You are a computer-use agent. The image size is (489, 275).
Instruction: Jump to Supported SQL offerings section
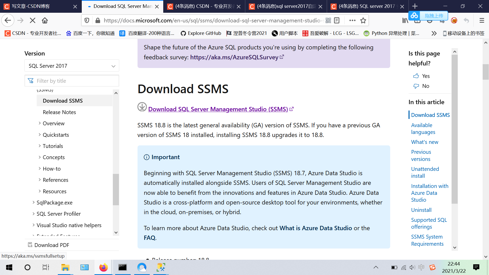pos(429,223)
